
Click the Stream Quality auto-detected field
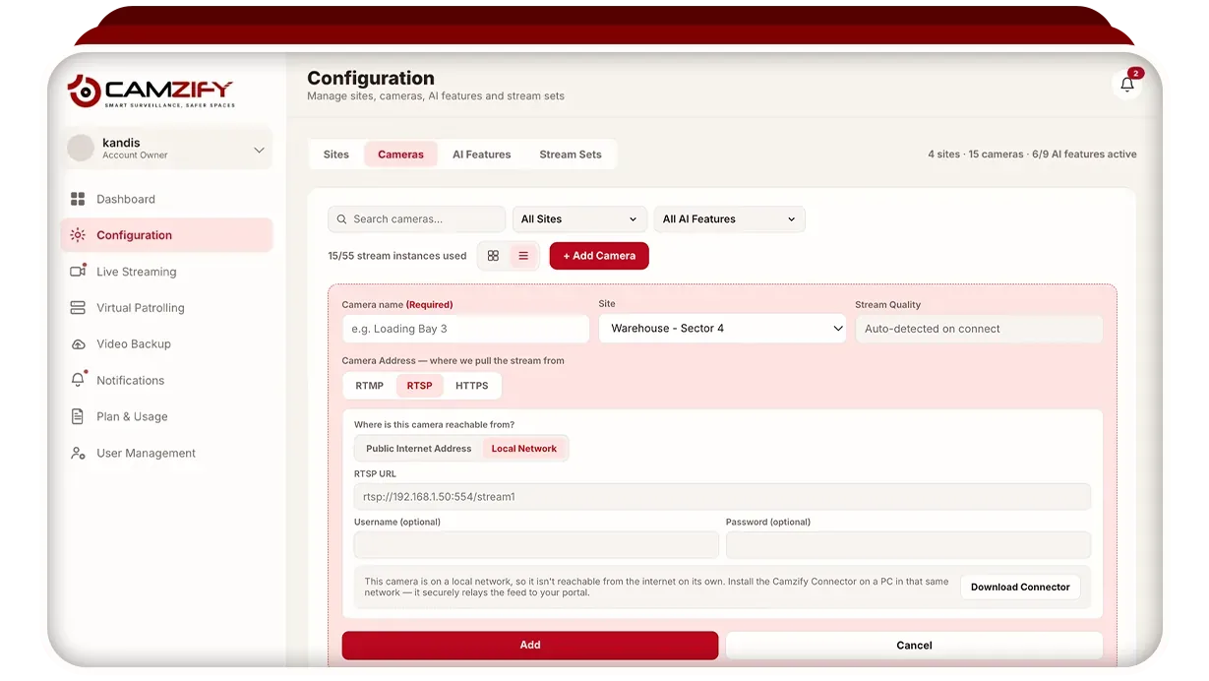[979, 329]
